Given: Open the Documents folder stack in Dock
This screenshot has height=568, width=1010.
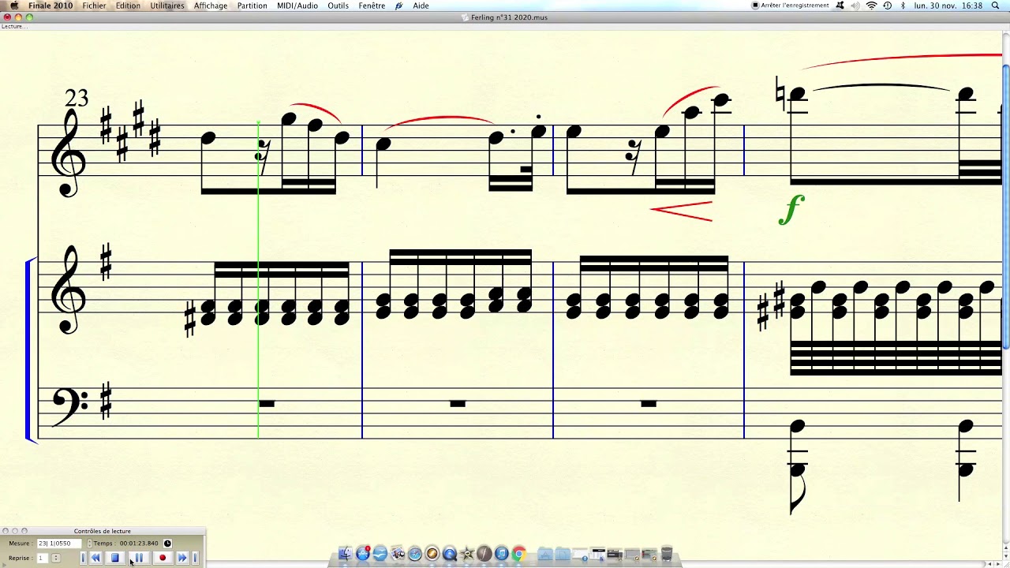Looking at the screenshot, I should click(563, 553).
